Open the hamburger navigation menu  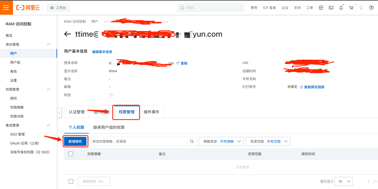coord(6,8)
